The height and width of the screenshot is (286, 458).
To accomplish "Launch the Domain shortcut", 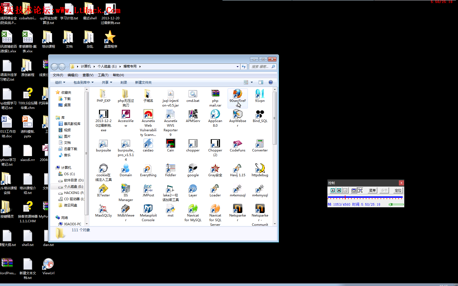I will (x=126, y=171).
